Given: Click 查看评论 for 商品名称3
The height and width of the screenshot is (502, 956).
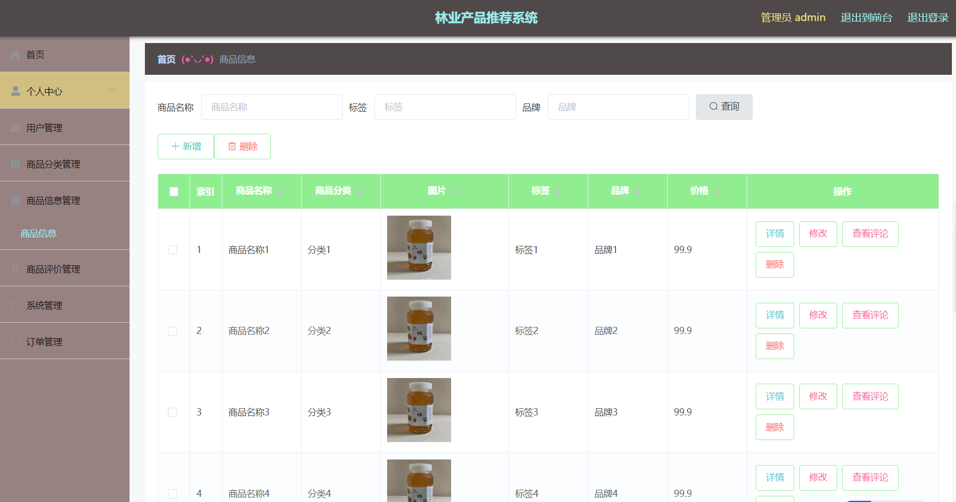Looking at the screenshot, I should coord(870,396).
